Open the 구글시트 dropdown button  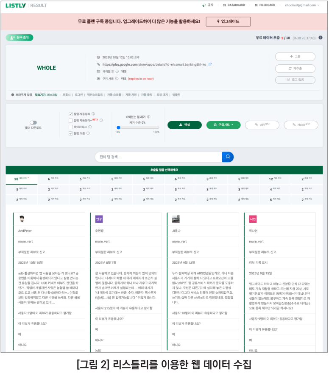click(x=223, y=125)
